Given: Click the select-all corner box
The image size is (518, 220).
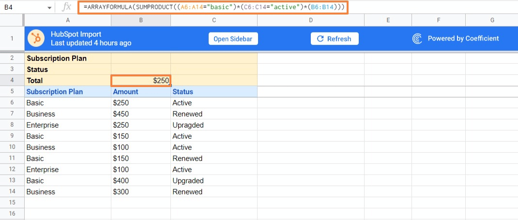Looking at the screenshot, I should coord(12,20).
